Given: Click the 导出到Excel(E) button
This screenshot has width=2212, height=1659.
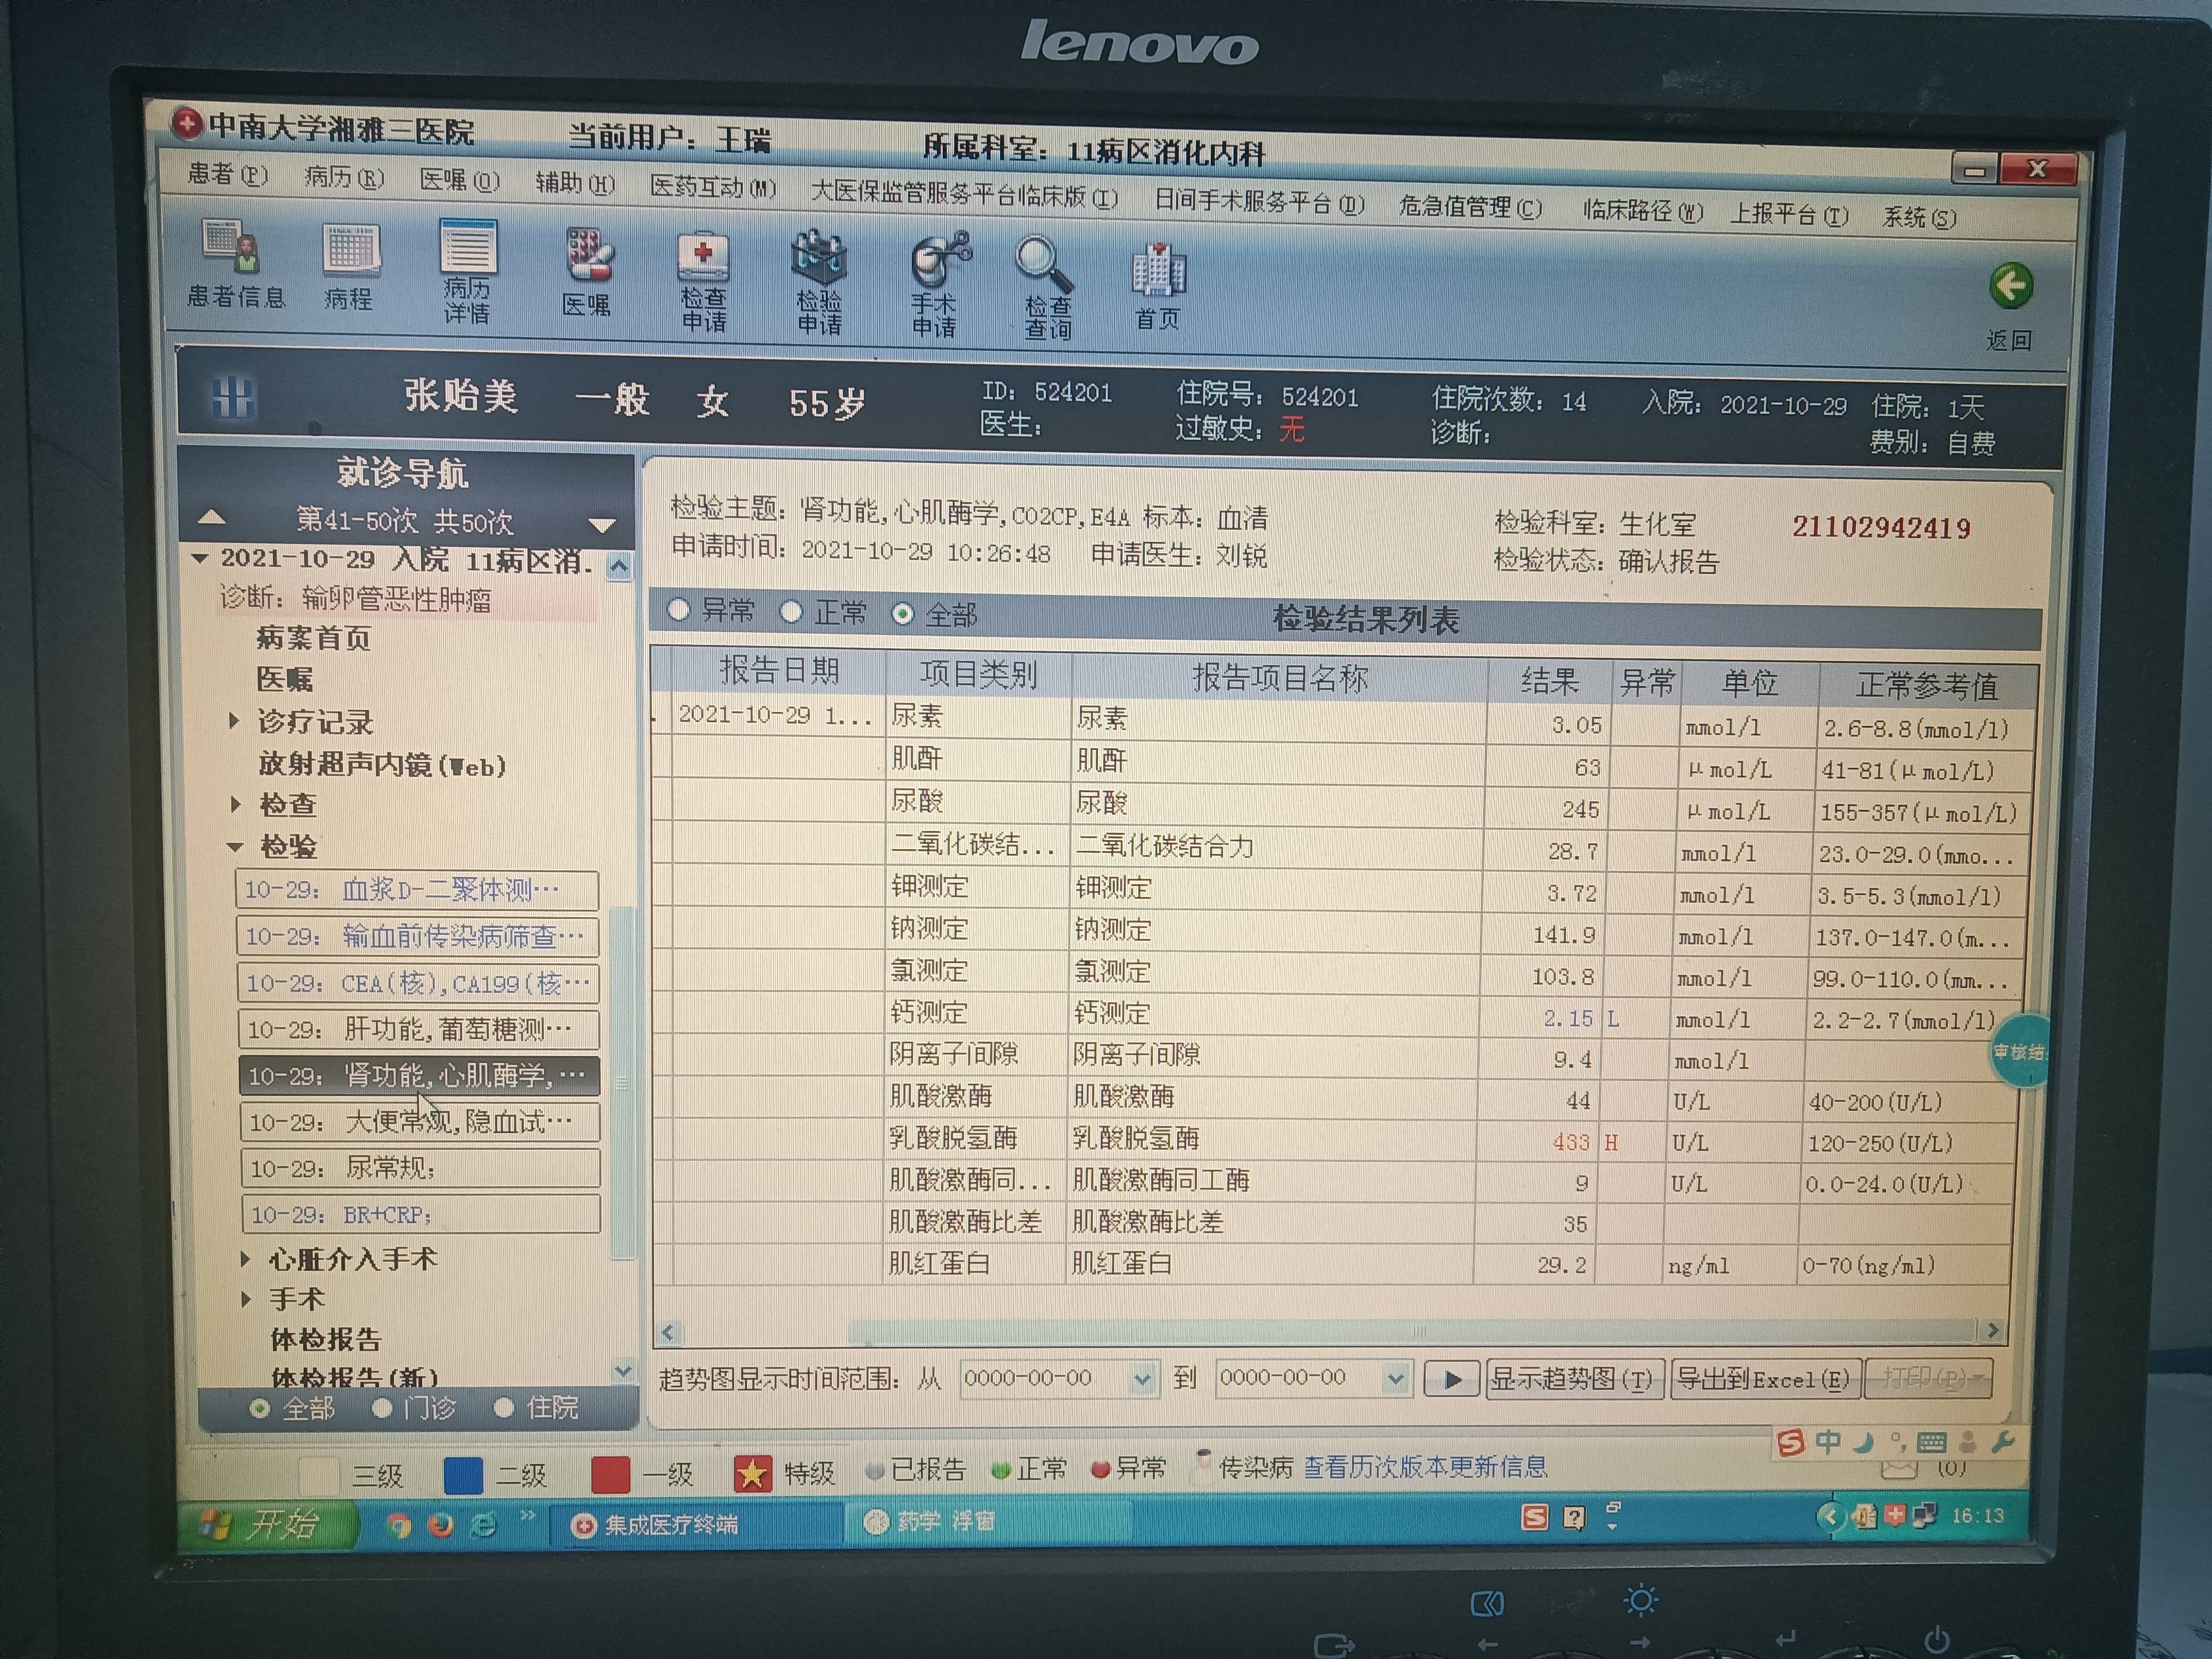Looking at the screenshot, I should pos(1765,1379).
